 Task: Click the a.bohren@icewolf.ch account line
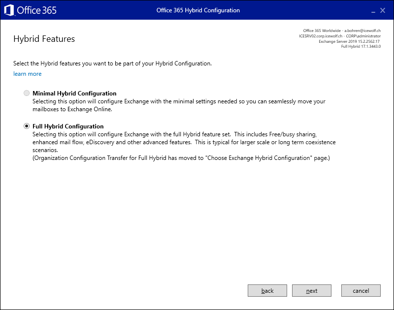tap(342, 31)
